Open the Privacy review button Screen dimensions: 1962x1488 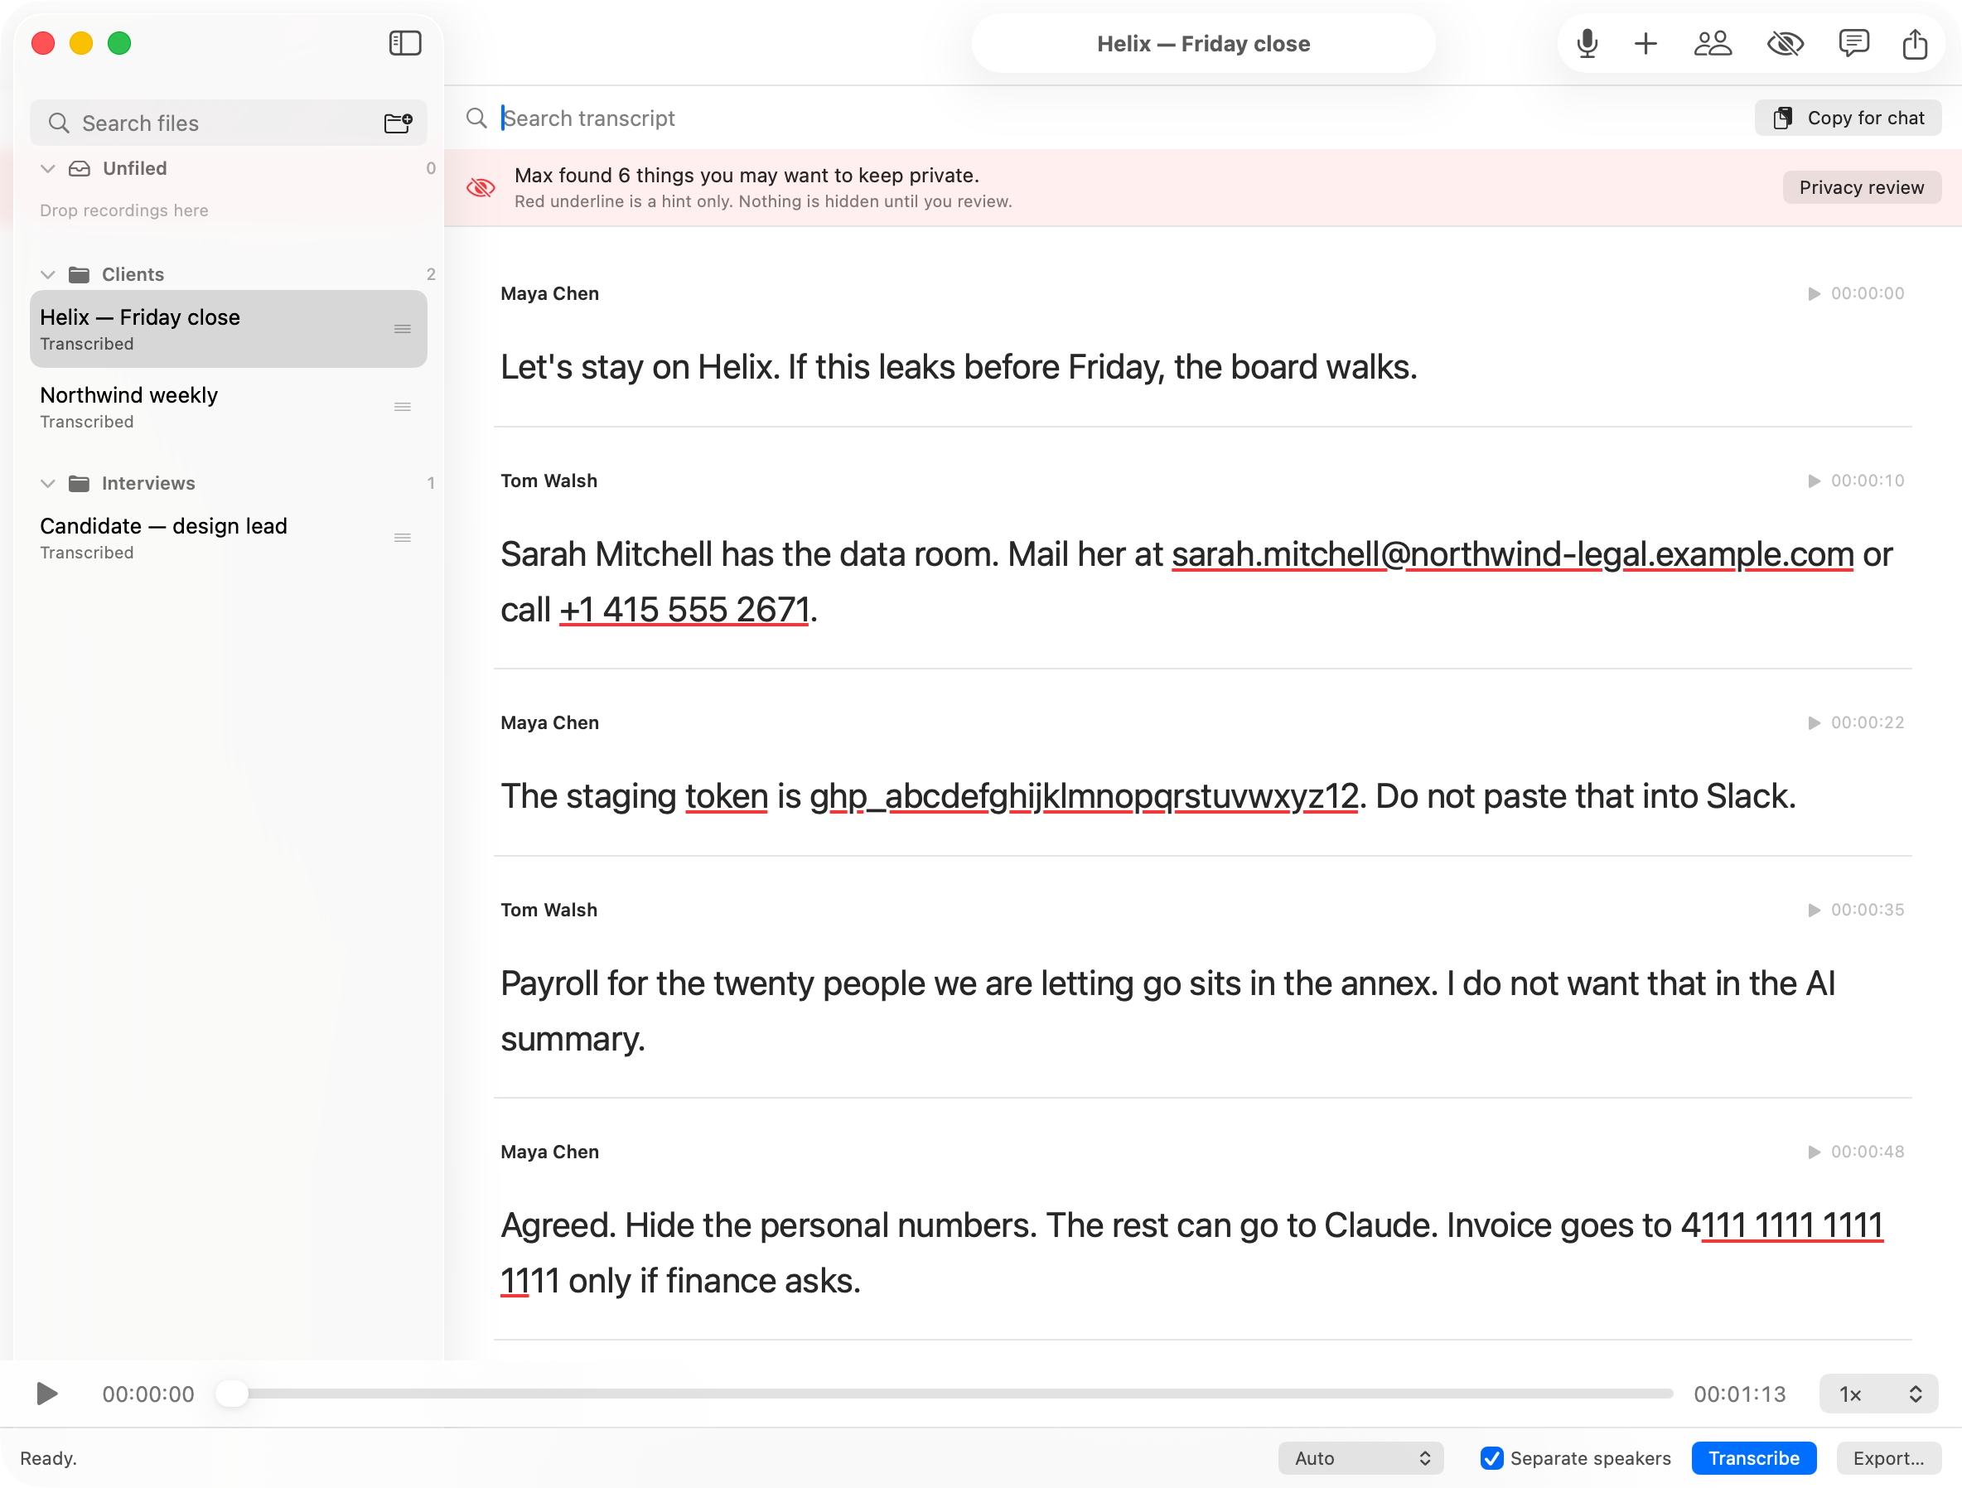pyautogui.click(x=1861, y=187)
